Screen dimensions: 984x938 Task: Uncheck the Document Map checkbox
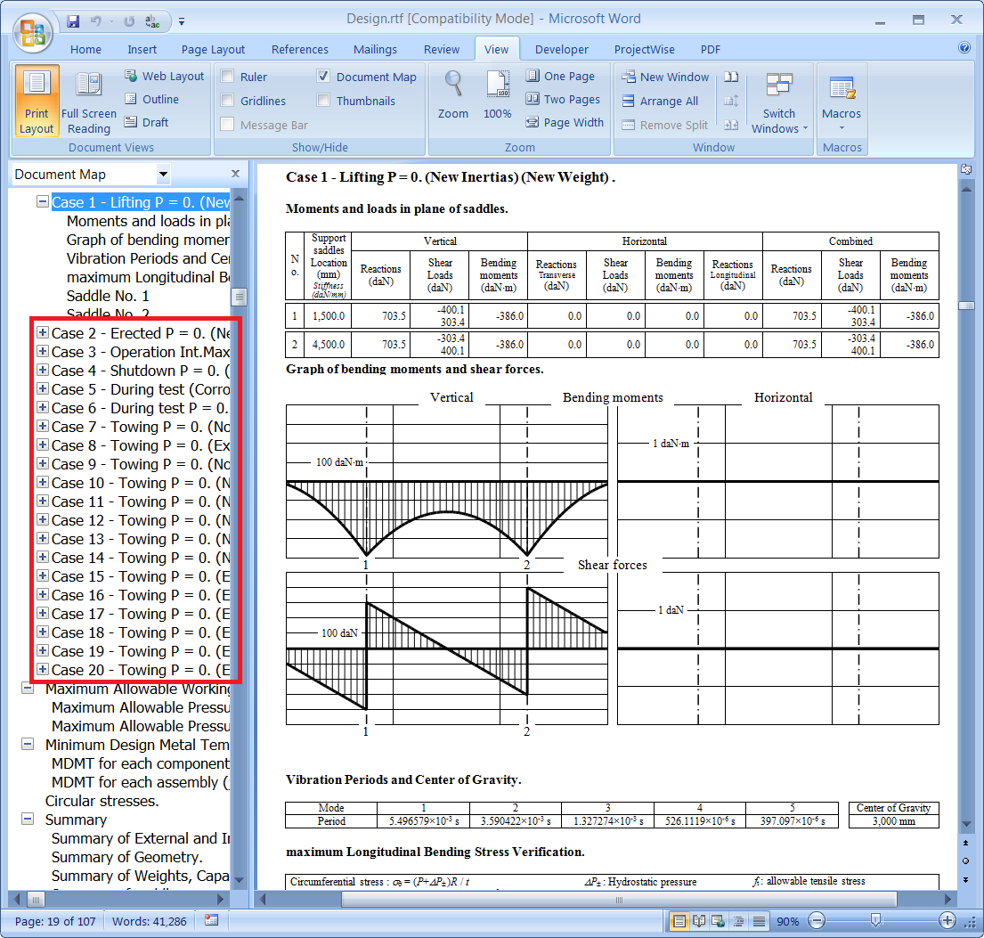pyautogui.click(x=323, y=77)
